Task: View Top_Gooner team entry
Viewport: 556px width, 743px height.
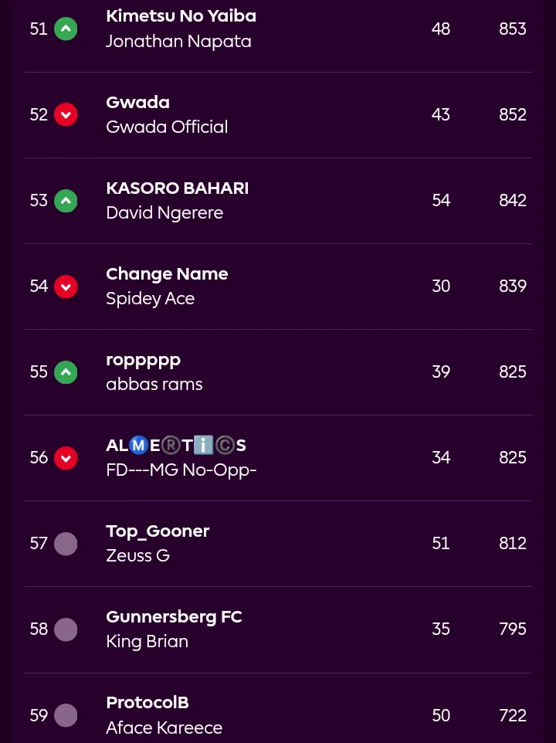Action: tap(158, 531)
